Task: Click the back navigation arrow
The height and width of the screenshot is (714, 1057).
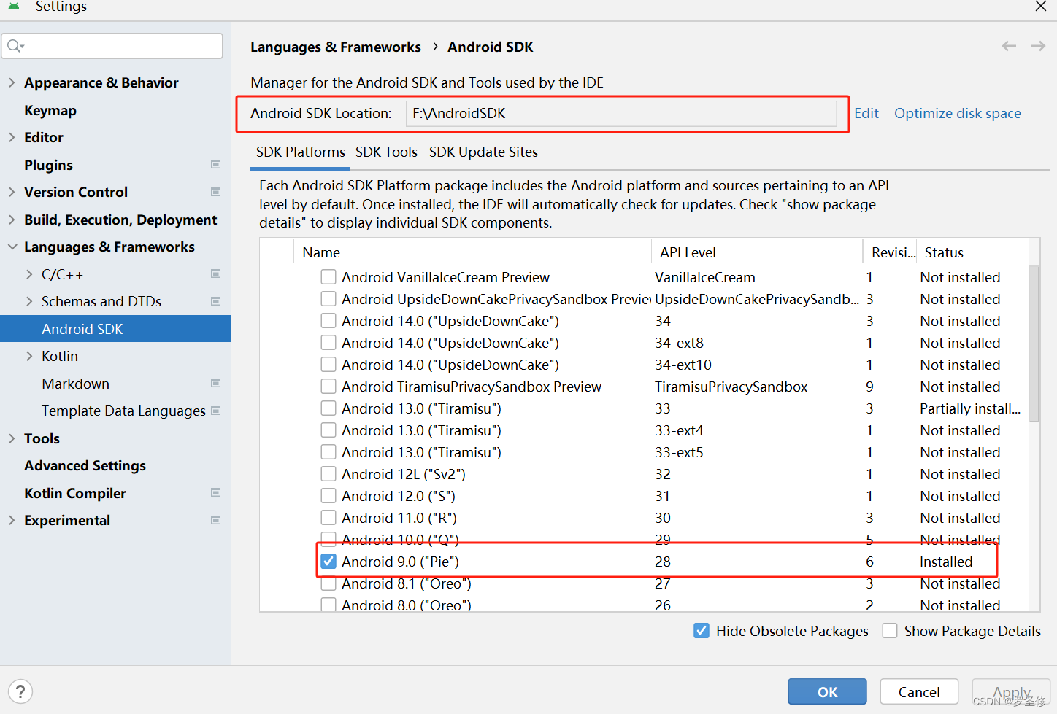Action: click(1009, 46)
